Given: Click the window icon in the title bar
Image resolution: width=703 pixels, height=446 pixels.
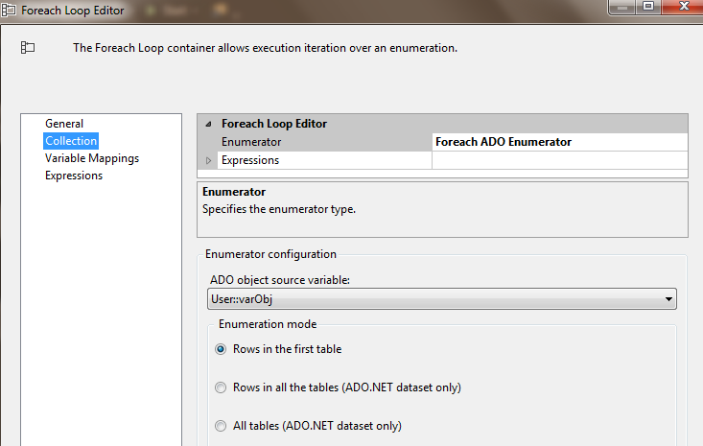Looking at the screenshot, I should (x=10, y=10).
